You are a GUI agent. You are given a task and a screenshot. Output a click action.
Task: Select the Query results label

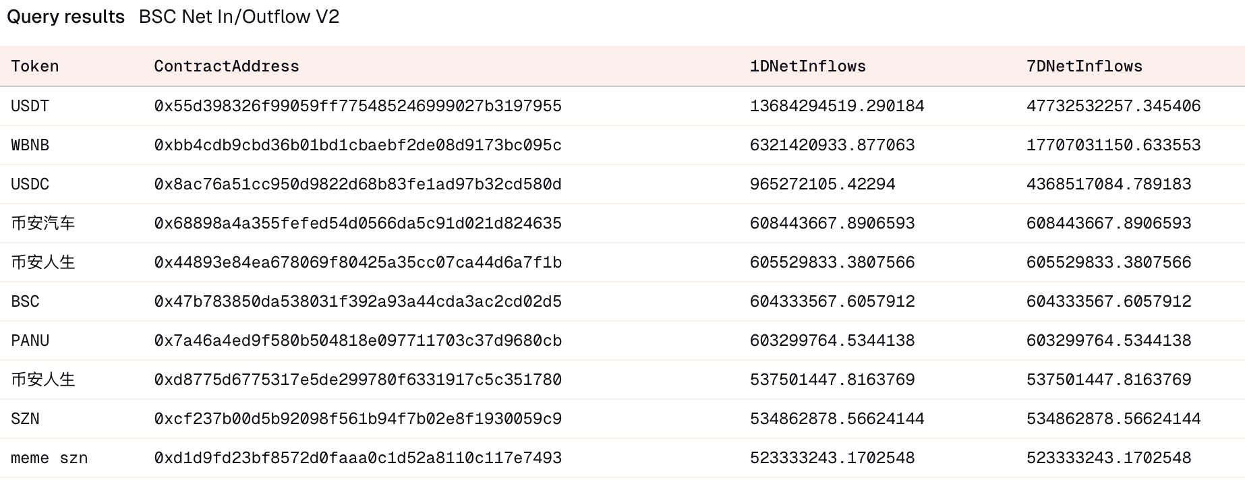pyautogui.click(x=66, y=16)
